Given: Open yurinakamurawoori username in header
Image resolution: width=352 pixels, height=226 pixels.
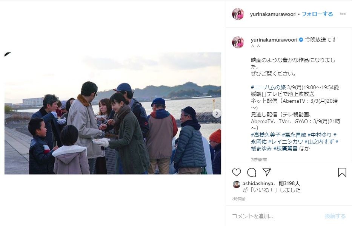Looking at the screenshot, I should pyautogui.click(x=273, y=14).
